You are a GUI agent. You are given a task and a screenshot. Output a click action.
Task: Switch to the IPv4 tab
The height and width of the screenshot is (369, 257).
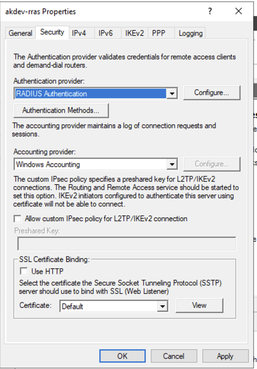(79, 33)
